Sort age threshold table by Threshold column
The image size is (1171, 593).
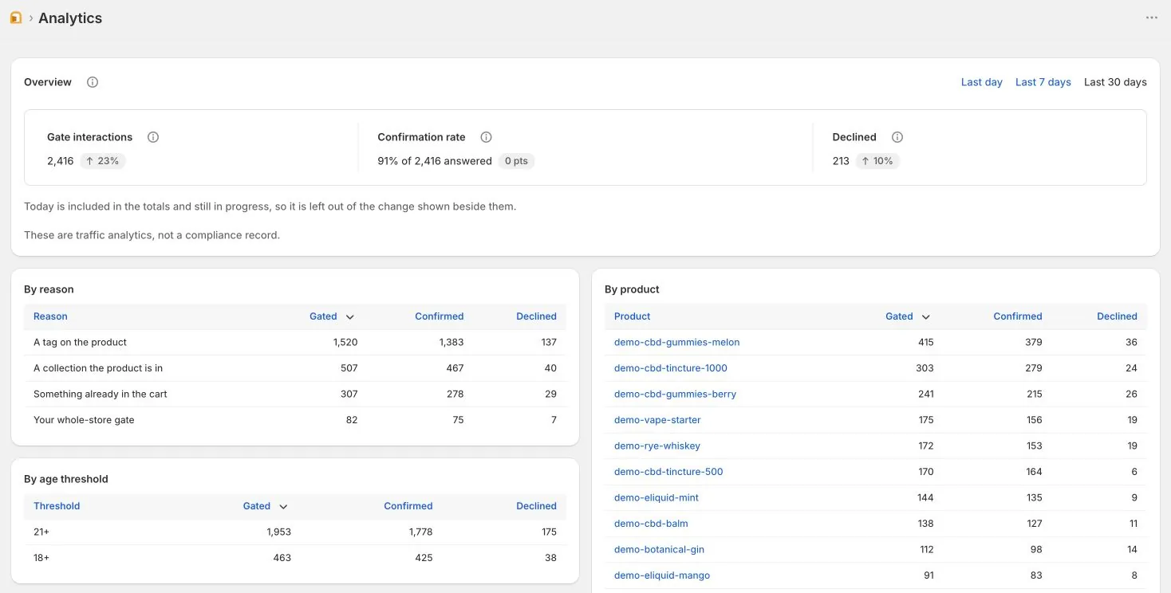click(x=57, y=506)
